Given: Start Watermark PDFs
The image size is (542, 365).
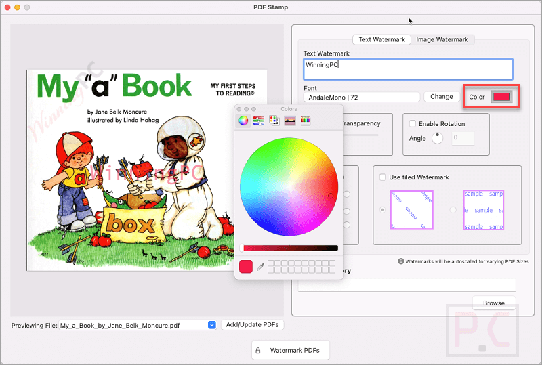Looking at the screenshot, I should click(291, 351).
